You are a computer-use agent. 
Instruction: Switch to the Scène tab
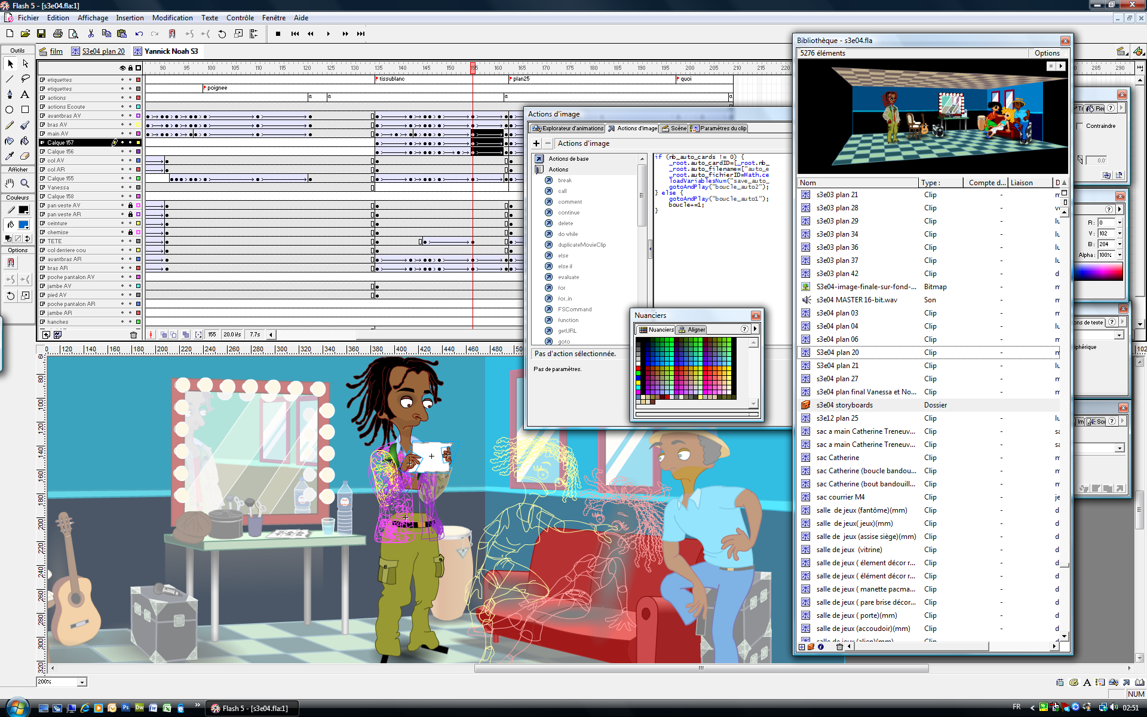coord(674,128)
